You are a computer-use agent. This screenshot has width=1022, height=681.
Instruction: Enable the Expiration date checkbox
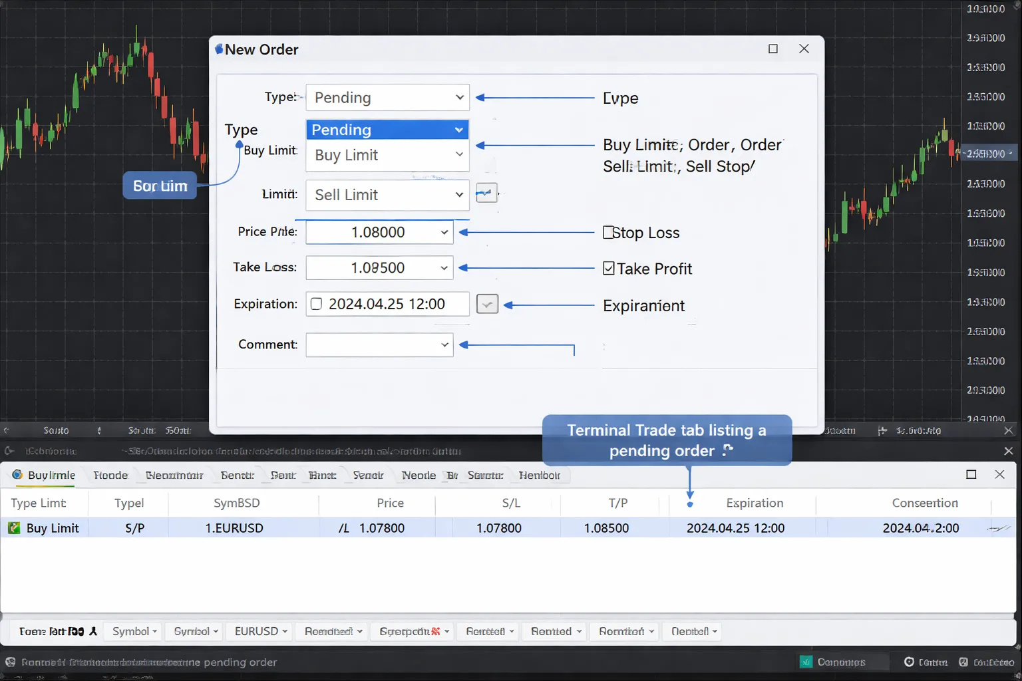pos(316,304)
